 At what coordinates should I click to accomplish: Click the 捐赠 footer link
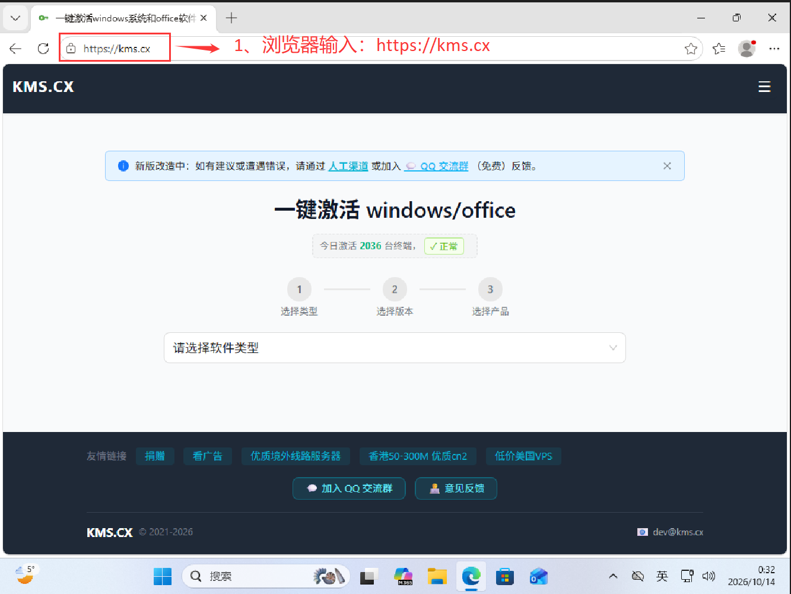(x=155, y=456)
